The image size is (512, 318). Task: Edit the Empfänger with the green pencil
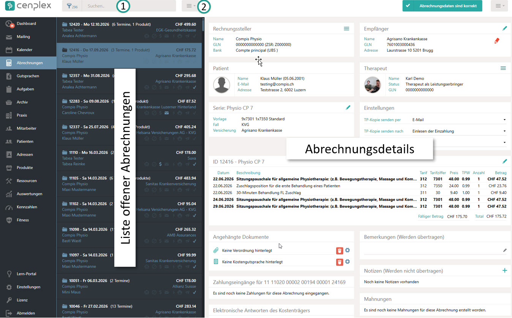click(x=504, y=28)
